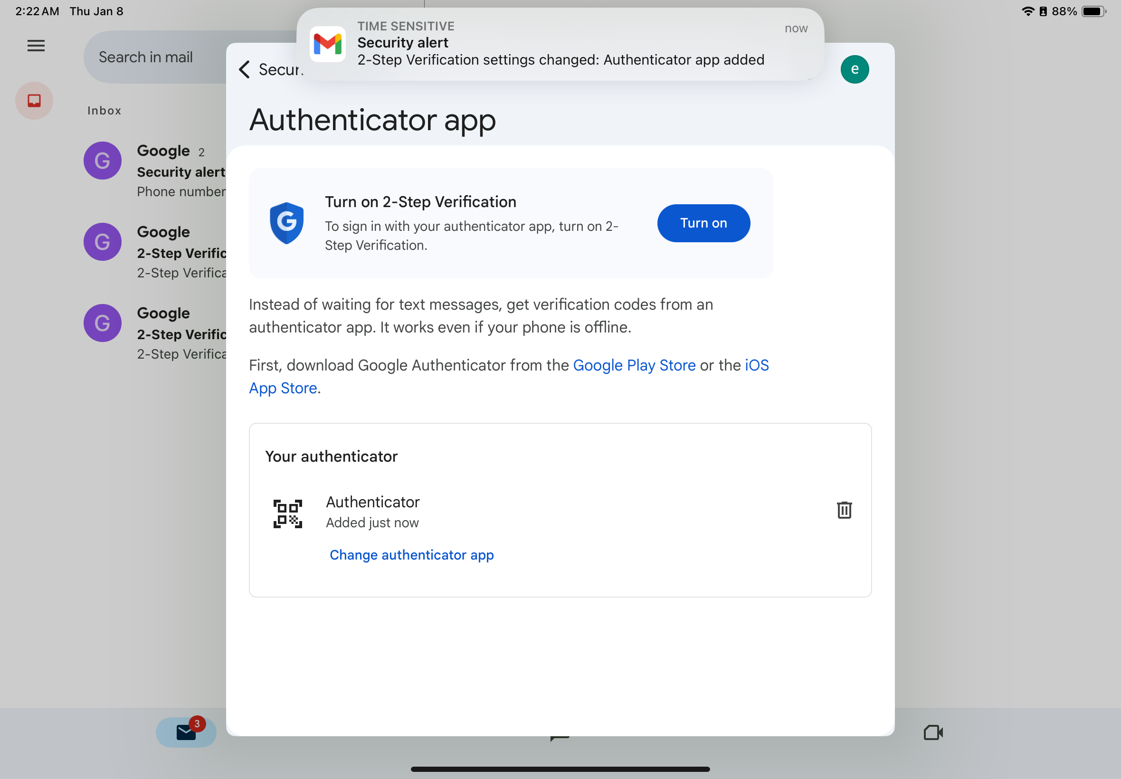This screenshot has height=779, width=1121.
Task: Tap the Authenticator QR code icon
Action: coord(287,513)
